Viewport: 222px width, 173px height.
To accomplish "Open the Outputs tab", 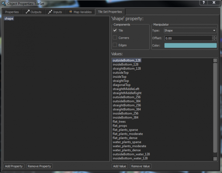I will click(x=33, y=12).
